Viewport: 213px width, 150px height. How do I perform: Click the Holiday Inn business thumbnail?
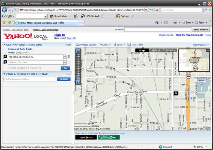(x=109, y=137)
